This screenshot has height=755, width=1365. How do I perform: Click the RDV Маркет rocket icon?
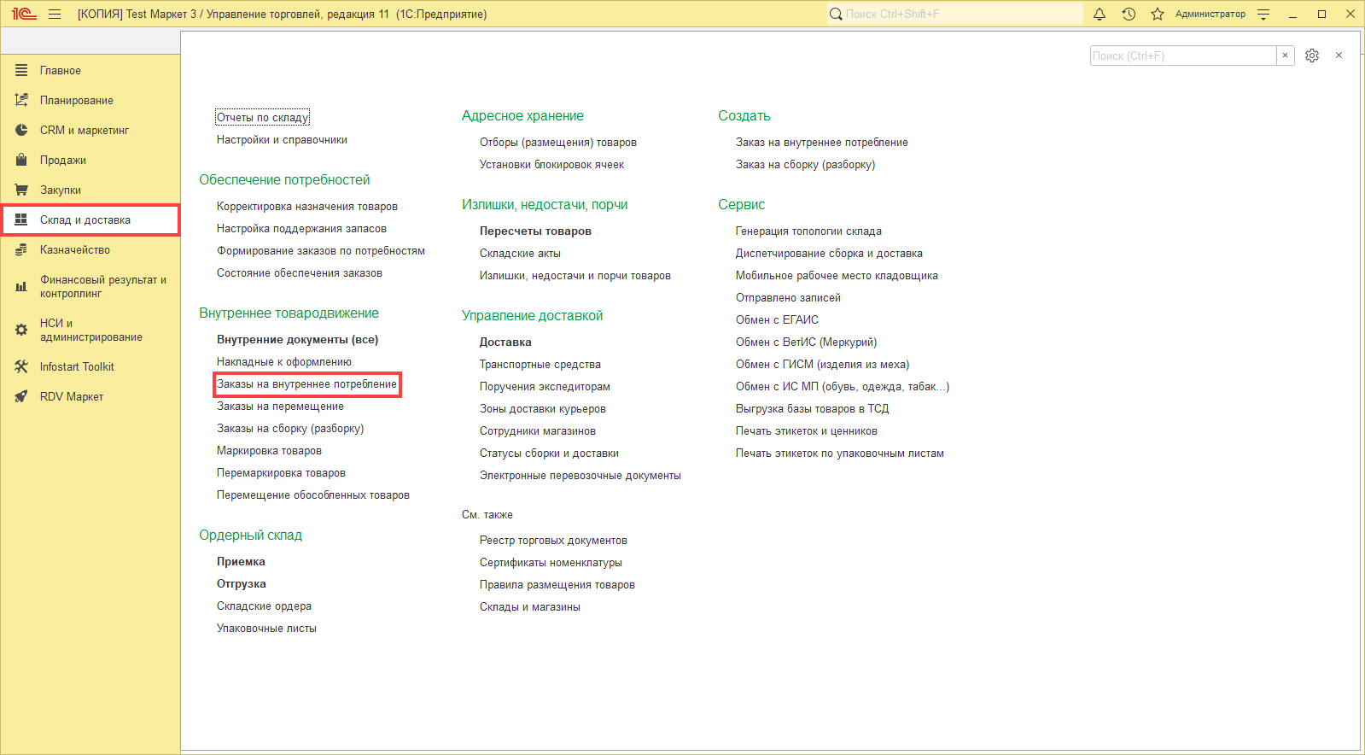[21, 396]
